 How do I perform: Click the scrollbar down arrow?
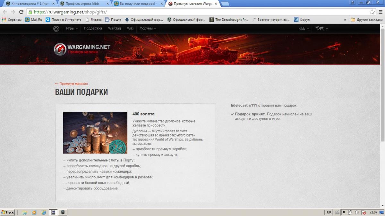pos(382,206)
